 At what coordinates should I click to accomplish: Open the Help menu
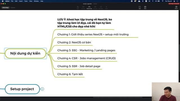tap(42, 1)
